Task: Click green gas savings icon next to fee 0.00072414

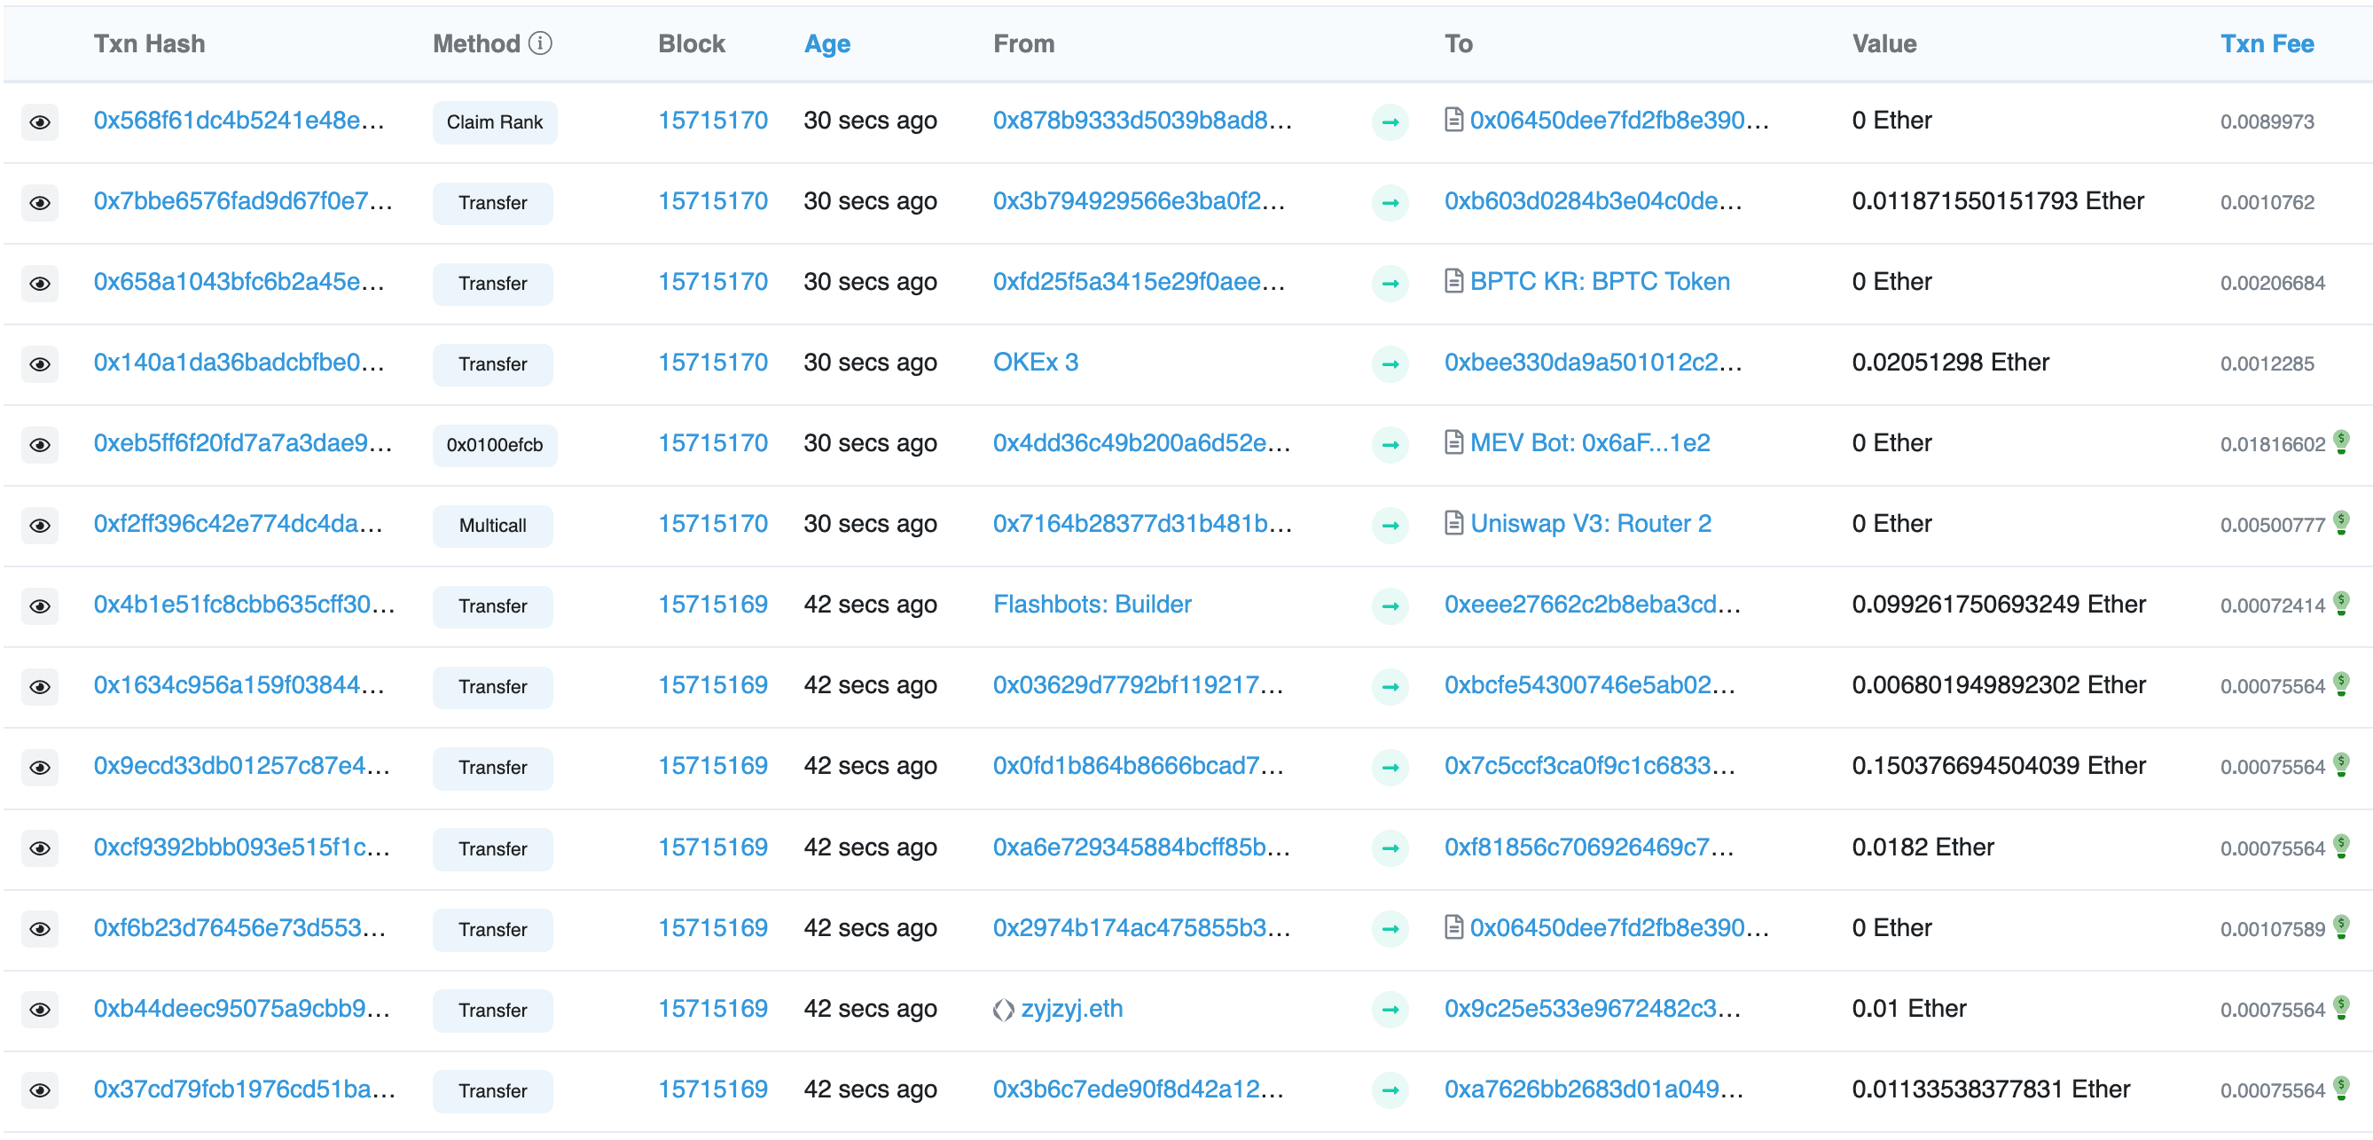Action: pyautogui.click(x=2342, y=604)
